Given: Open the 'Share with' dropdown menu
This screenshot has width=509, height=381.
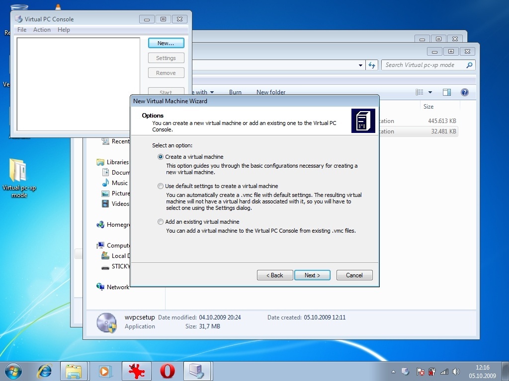Looking at the screenshot, I should click(x=204, y=92).
